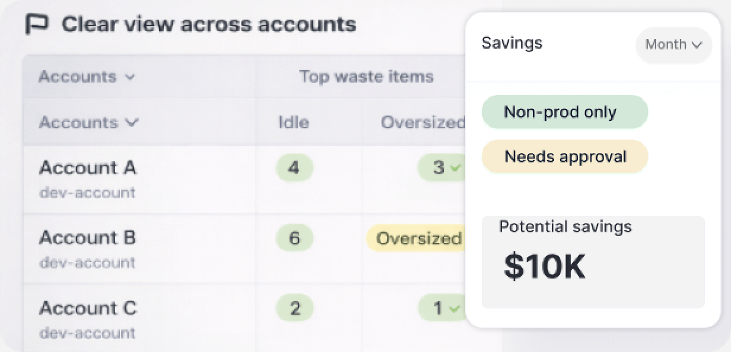The height and width of the screenshot is (352, 731).
Task: Select Account A's idle count badge
Action: (294, 168)
